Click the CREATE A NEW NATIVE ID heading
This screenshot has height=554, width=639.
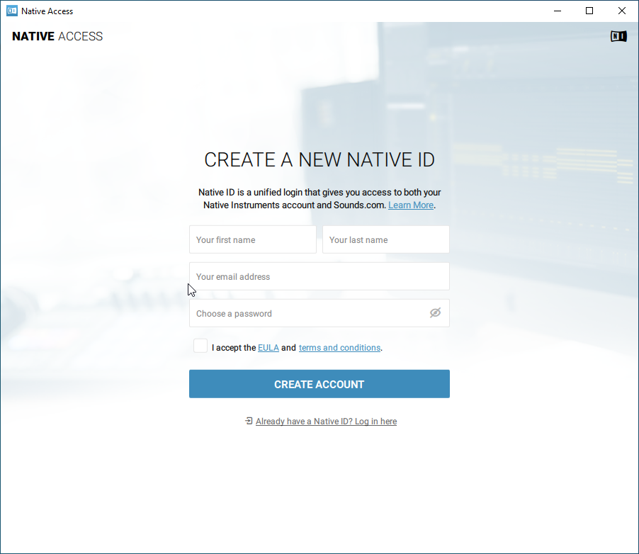click(x=319, y=159)
